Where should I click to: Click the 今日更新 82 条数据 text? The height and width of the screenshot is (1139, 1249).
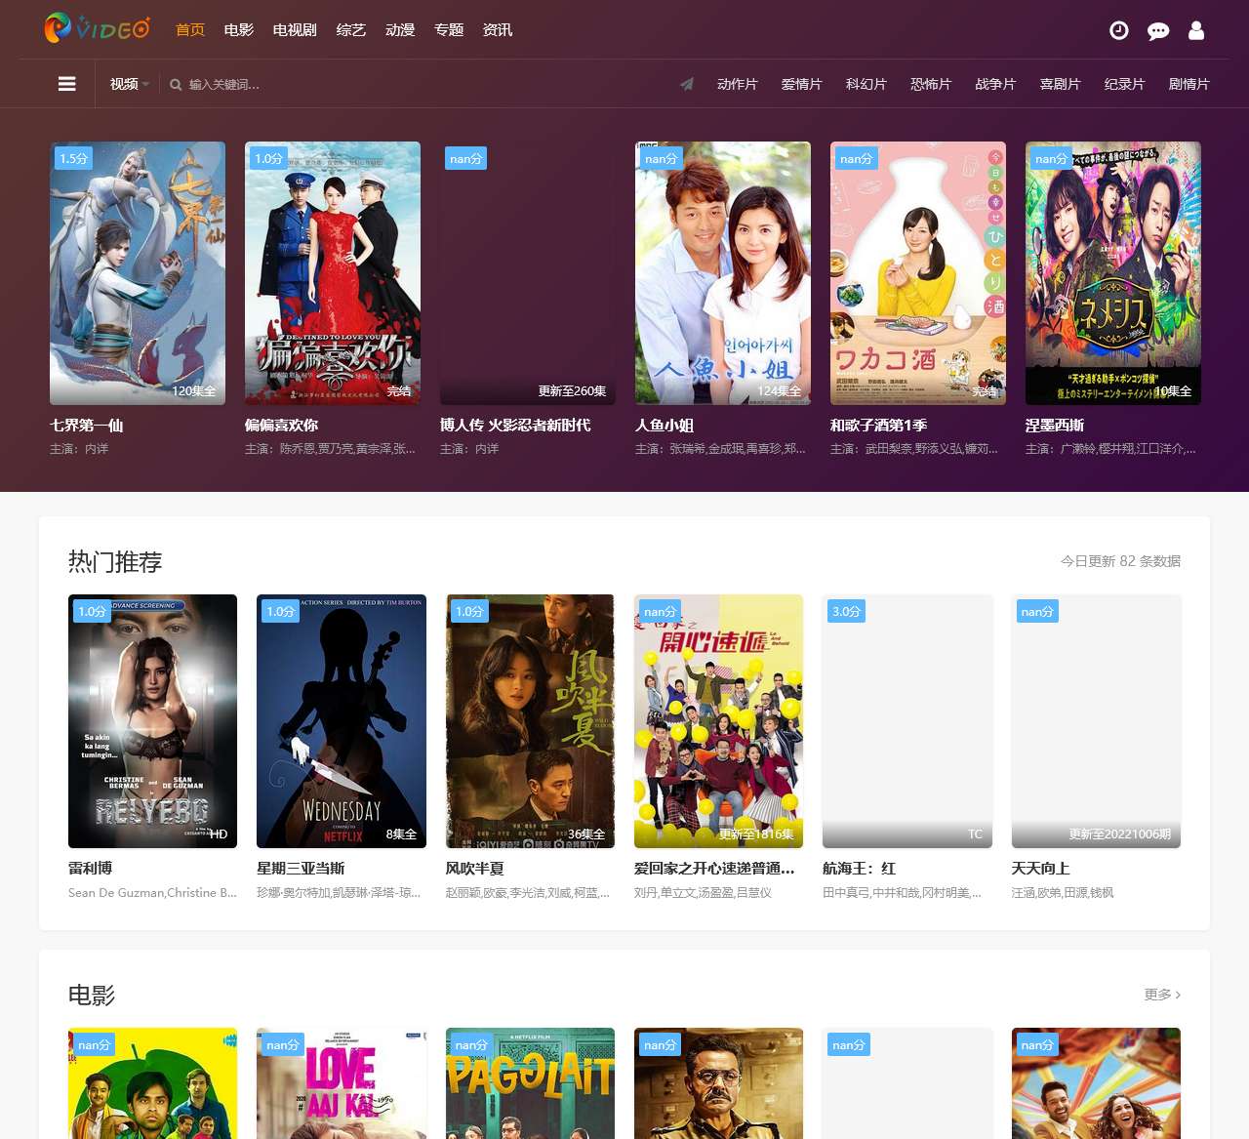pyautogui.click(x=1120, y=561)
